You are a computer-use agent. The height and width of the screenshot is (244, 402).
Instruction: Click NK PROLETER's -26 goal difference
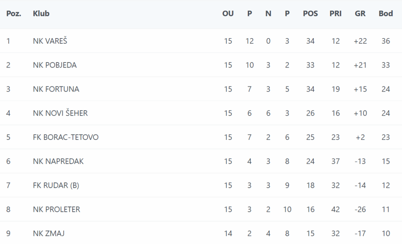[x=360, y=209]
